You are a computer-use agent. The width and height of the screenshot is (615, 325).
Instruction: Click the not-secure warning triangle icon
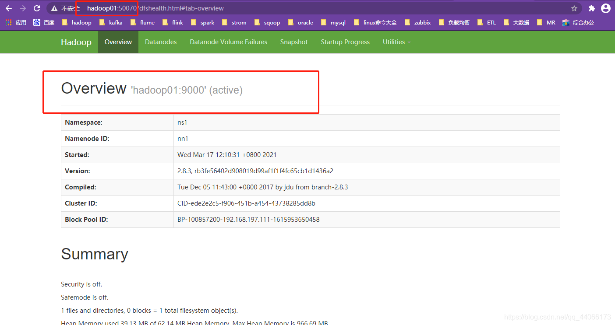54,8
